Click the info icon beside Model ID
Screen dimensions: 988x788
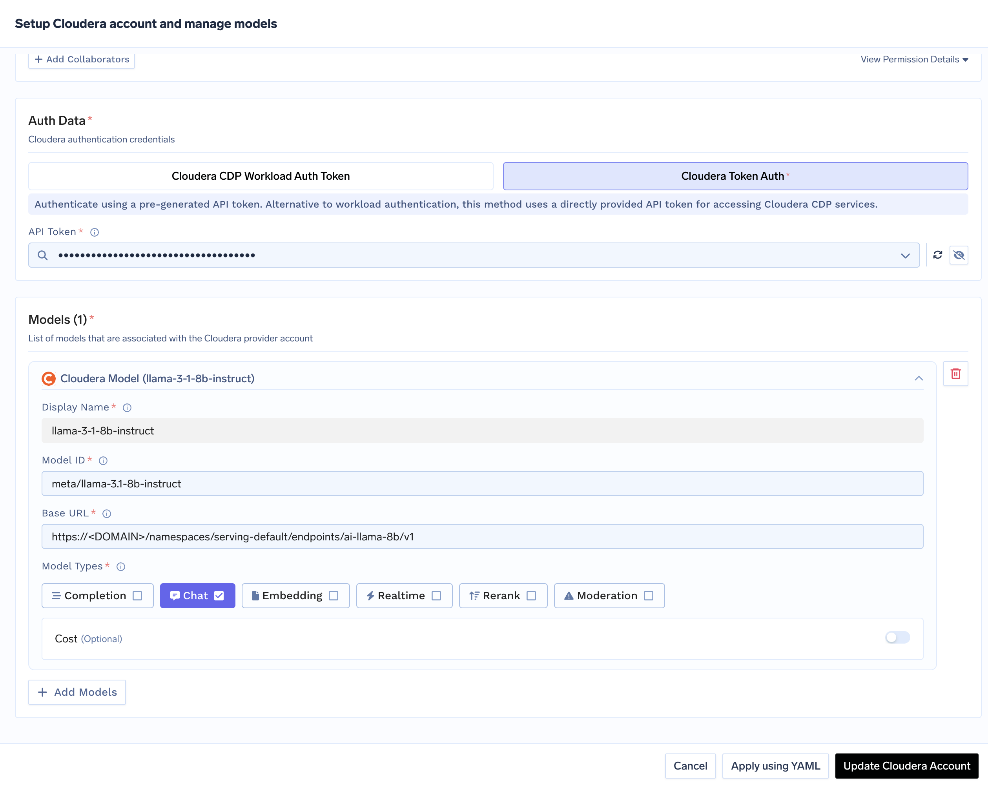point(103,461)
